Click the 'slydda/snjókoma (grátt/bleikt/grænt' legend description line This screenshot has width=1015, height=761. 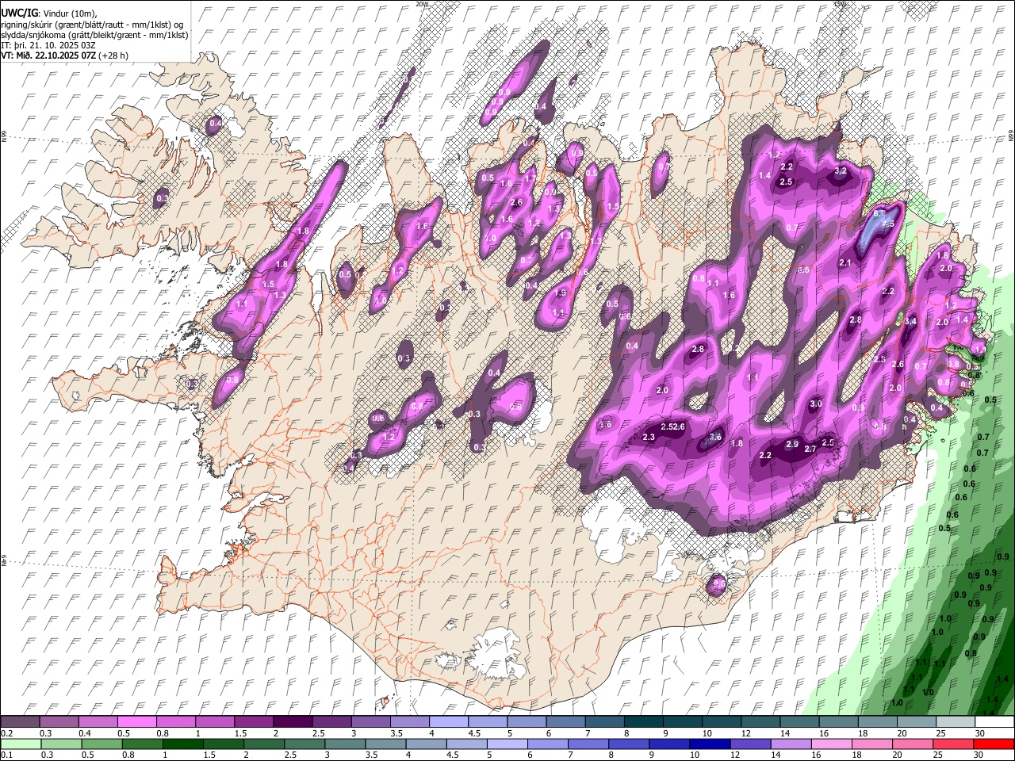pos(94,35)
